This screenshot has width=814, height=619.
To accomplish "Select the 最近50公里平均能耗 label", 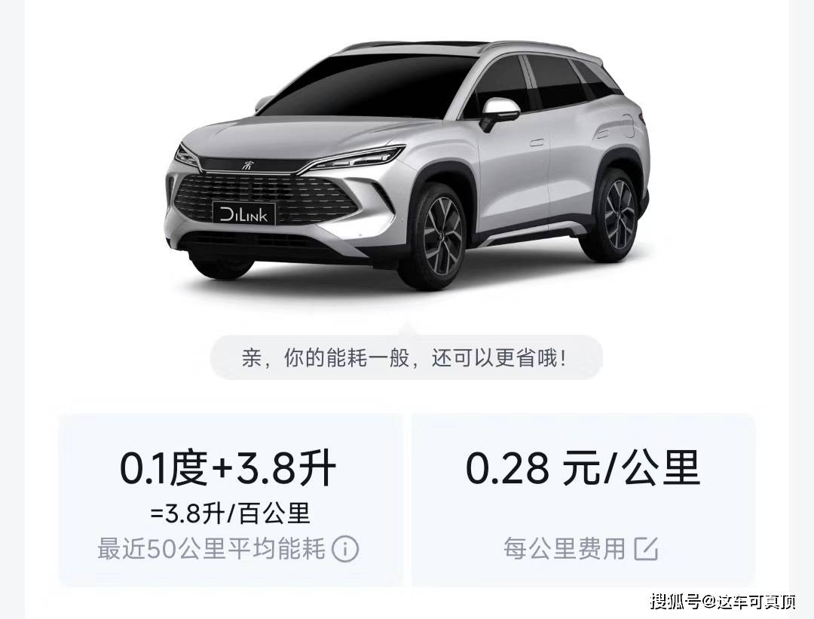I will (212, 549).
